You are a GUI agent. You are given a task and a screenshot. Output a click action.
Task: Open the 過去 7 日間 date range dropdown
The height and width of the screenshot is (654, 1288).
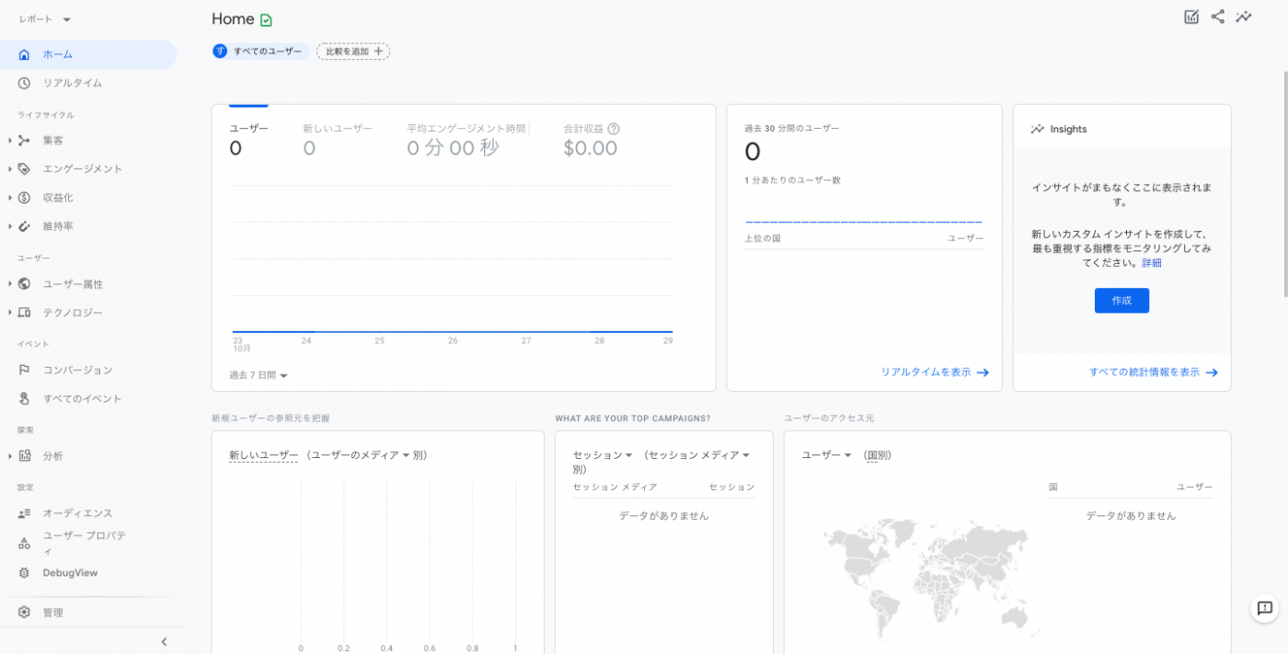tap(259, 375)
